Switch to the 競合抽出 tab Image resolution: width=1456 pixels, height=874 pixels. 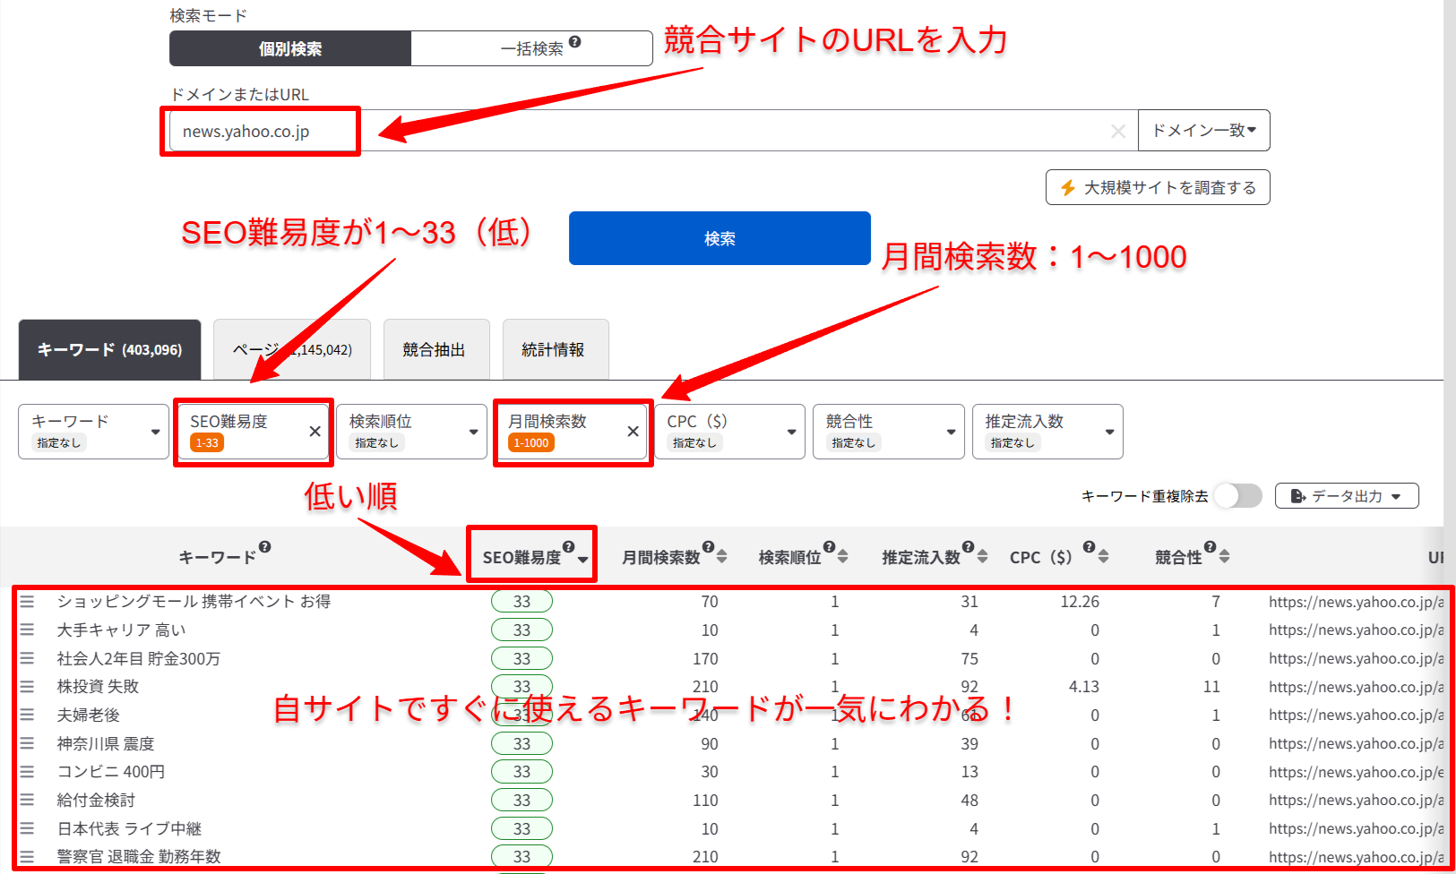pyautogui.click(x=435, y=350)
